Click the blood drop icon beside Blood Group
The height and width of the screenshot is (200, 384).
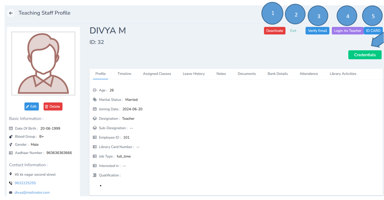(10, 136)
